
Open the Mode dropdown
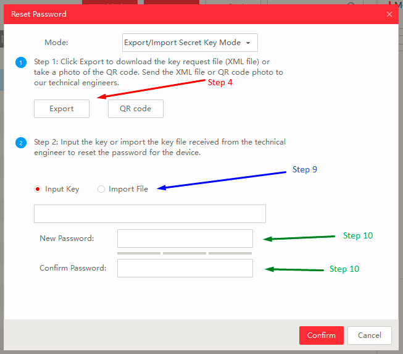pos(189,43)
